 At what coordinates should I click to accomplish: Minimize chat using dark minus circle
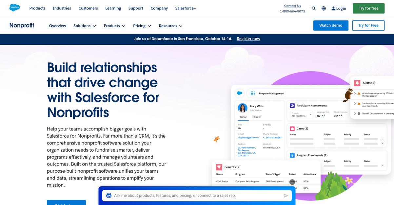pos(292,182)
